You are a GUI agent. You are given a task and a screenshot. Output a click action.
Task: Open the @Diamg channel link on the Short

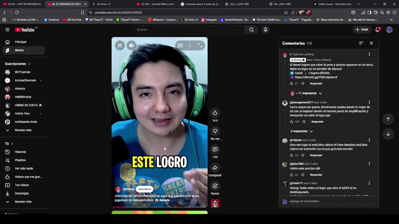coord(128,189)
